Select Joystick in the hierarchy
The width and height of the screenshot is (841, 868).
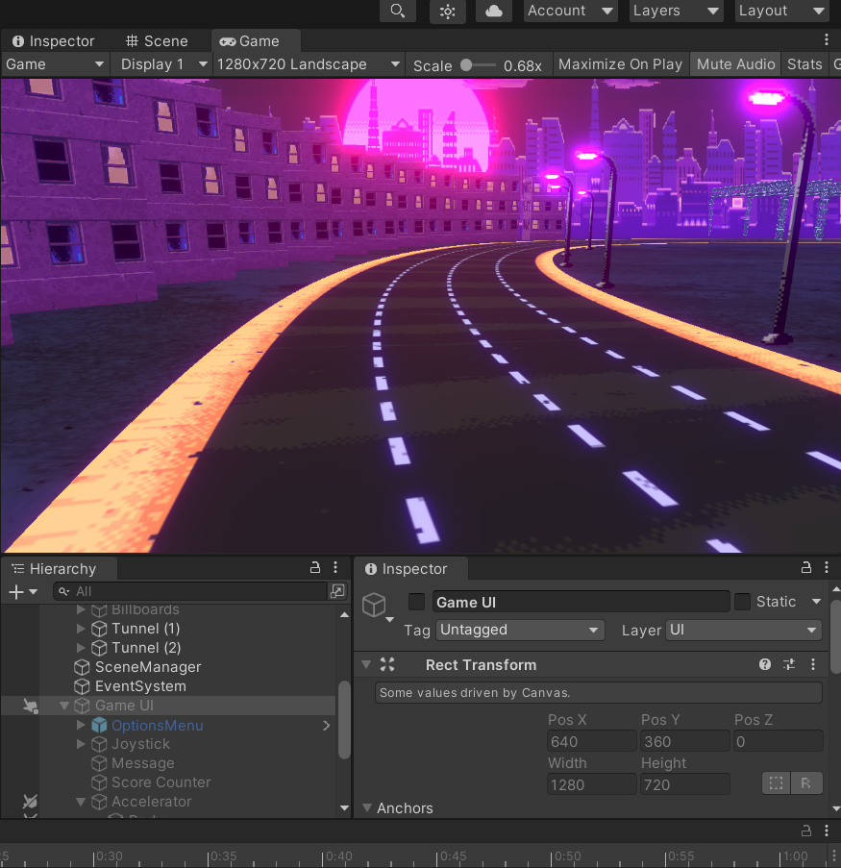(x=140, y=744)
